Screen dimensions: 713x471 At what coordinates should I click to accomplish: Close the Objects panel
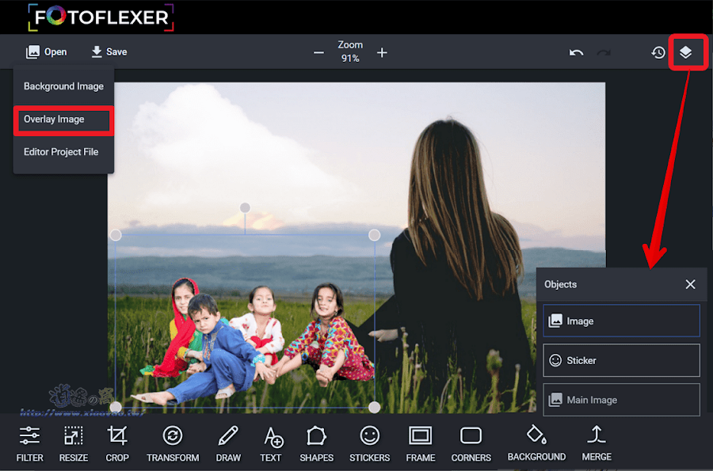pos(689,284)
